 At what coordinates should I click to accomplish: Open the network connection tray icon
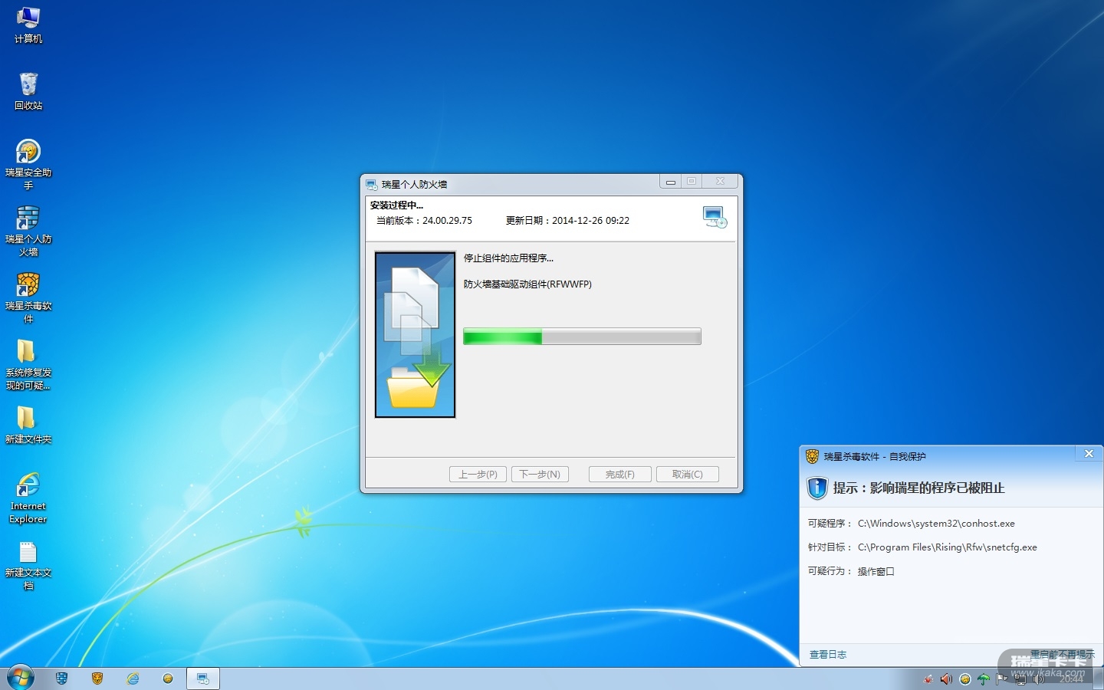[1020, 678]
